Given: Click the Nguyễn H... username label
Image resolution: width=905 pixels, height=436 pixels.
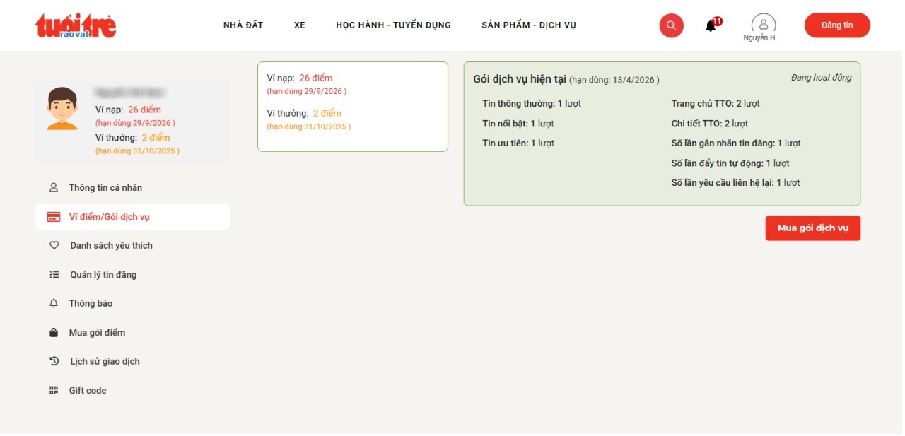Looking at the screenshot, I should point(761,38).
